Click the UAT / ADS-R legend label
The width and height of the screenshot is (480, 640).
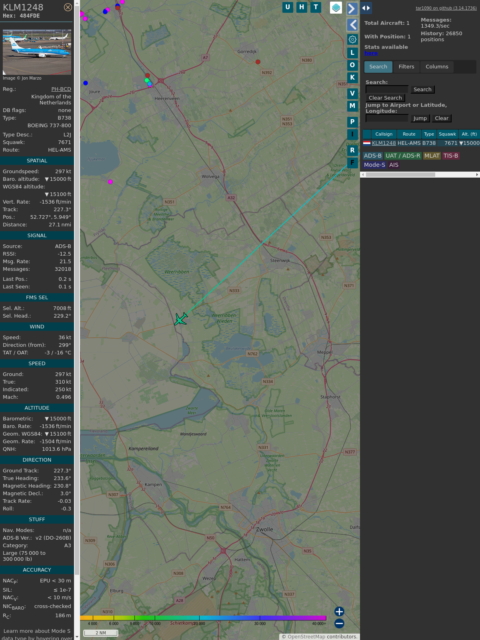point(403,156)
